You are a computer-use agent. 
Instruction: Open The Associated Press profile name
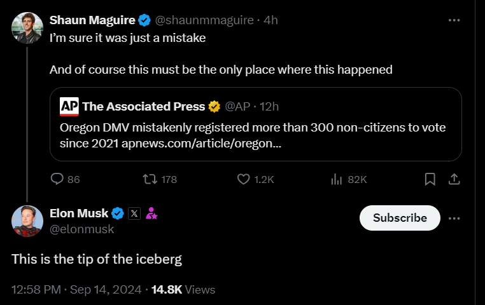click(144, 106)
